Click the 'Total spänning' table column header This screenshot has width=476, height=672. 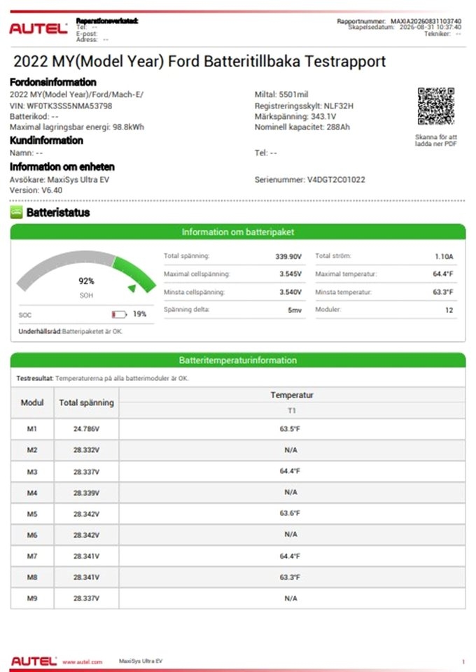[x=87, y=402]
